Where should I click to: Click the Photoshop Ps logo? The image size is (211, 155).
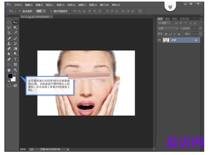9,5
